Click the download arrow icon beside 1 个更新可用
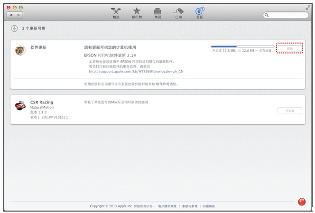This screenshot has width=315, height=213. point(14,28)
